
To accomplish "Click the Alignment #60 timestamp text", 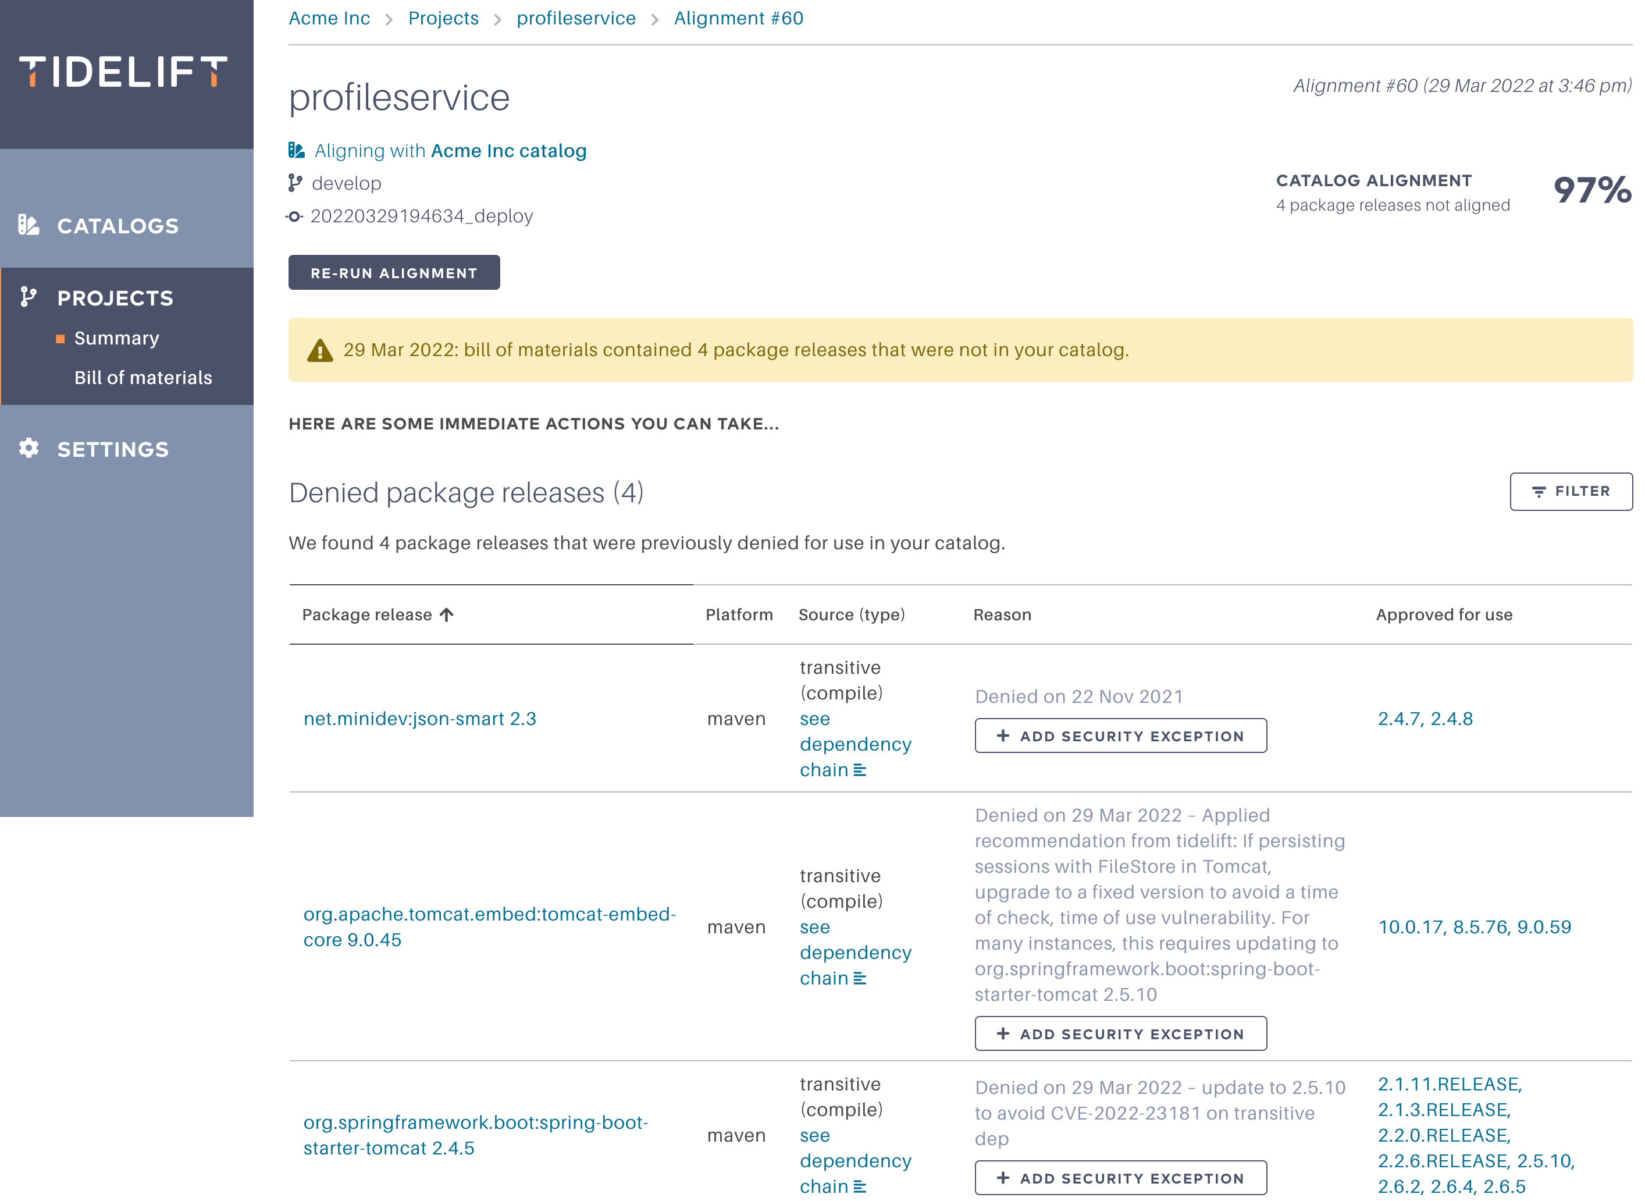I will point(1462,86).
